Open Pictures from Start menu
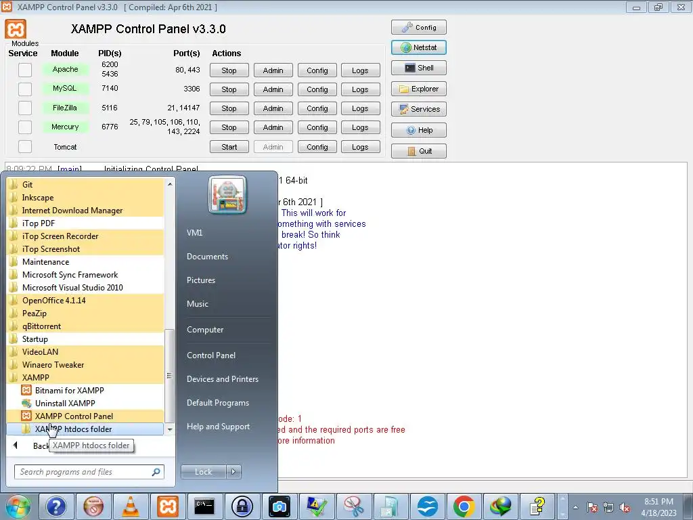693x520 pixels. (200, 280)
